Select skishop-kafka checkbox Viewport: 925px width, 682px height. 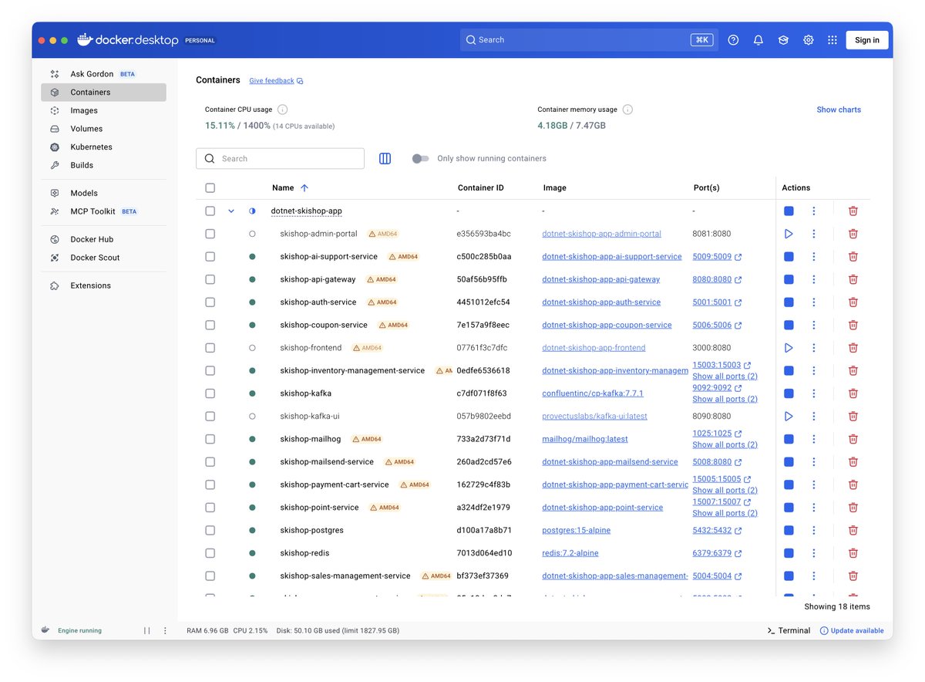210,393
